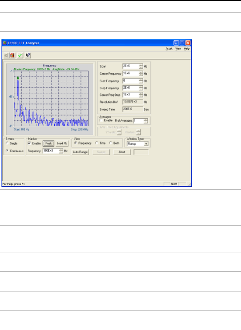
Task: Click the Center Freq Step stepper arrows
Action: tap(141, 95)
